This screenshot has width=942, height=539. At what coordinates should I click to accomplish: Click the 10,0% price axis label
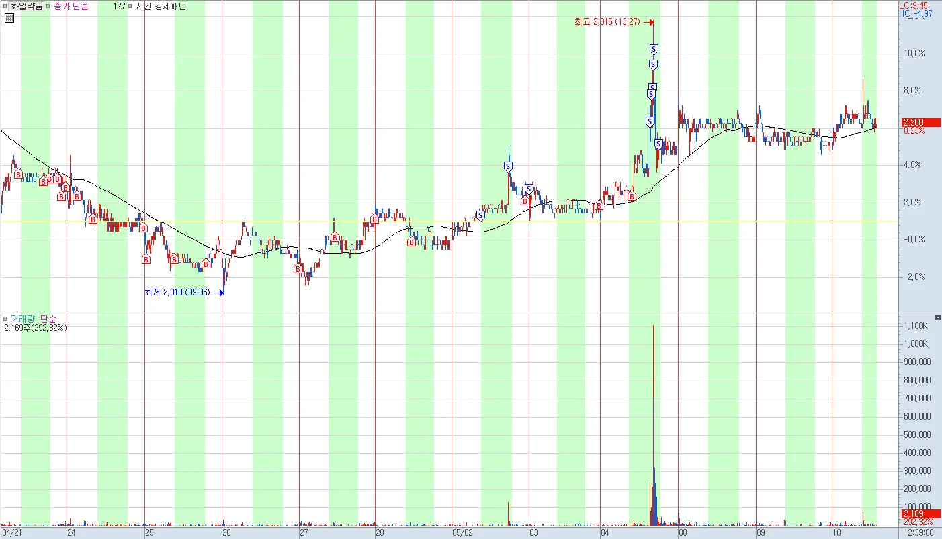point(915,53)
